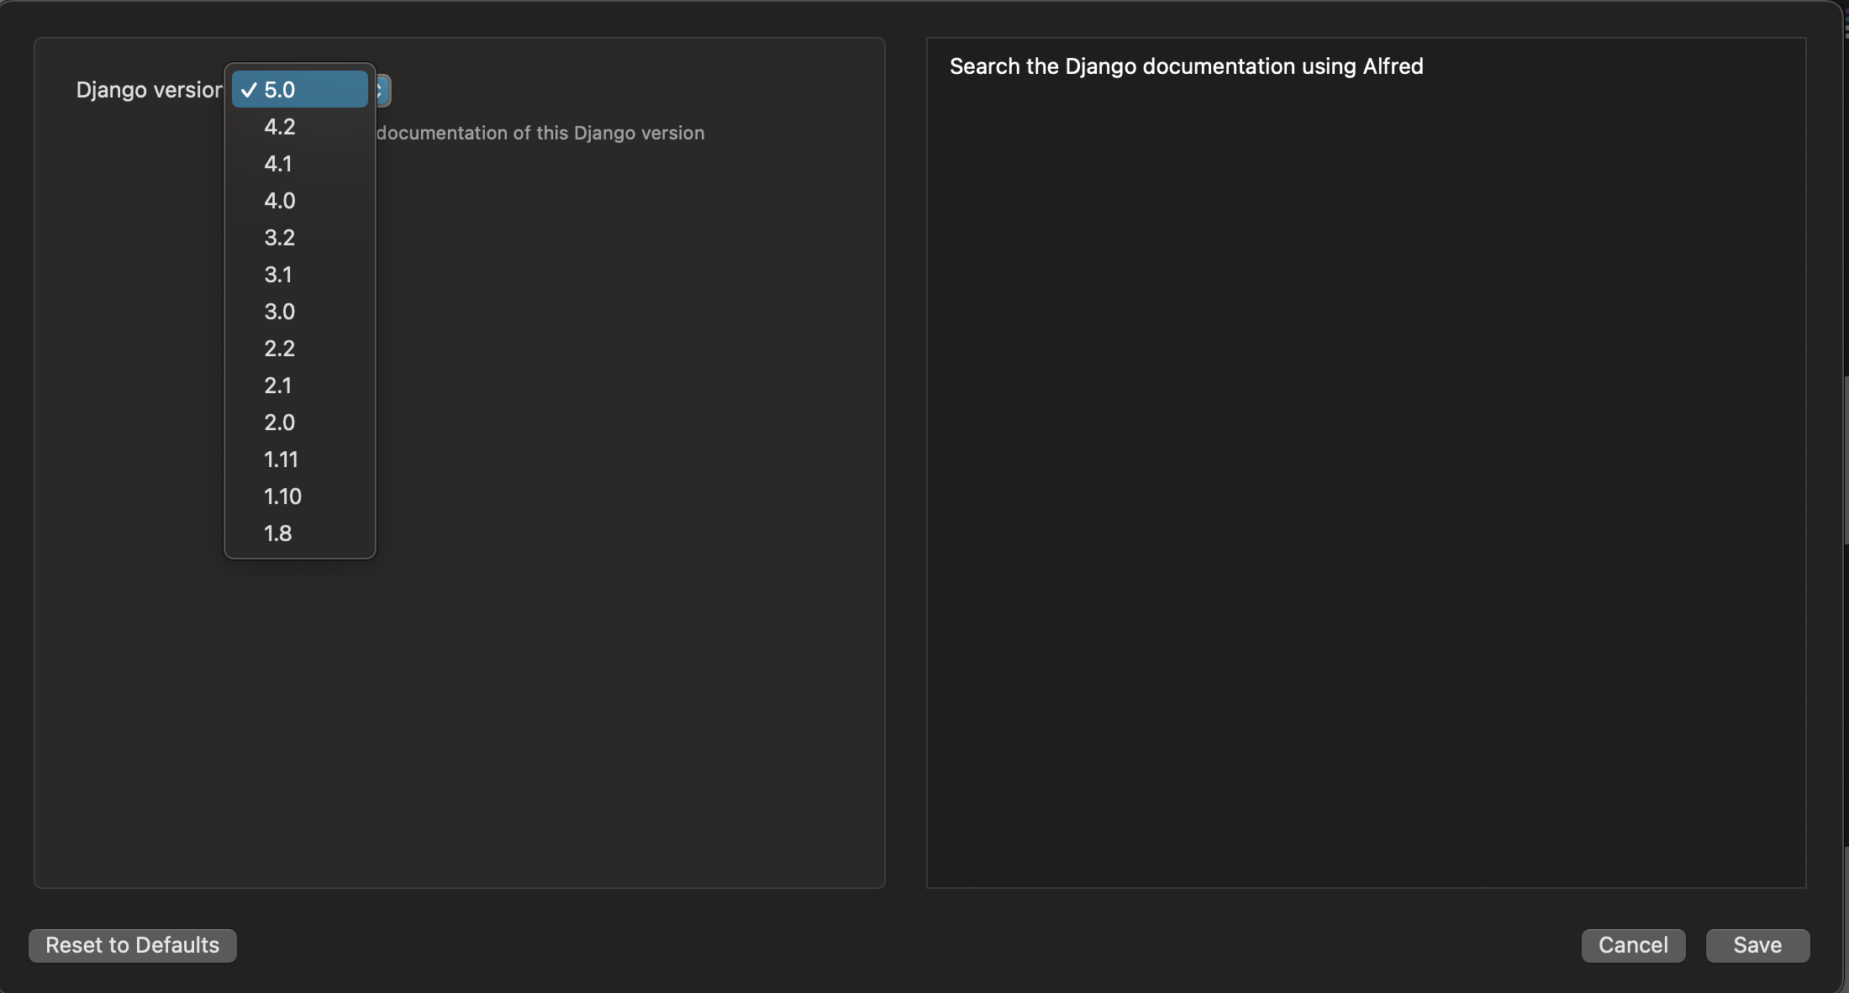
Task: Select version 2.1 entry
Action: pos(299,386)
